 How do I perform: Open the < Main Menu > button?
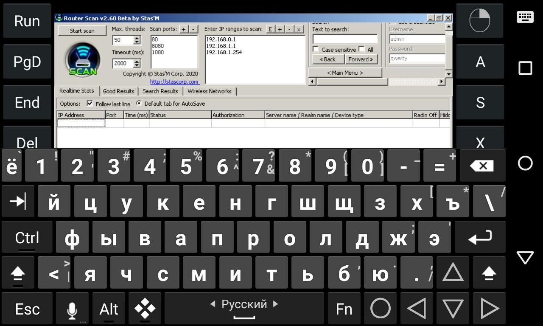pyautogui.click(x=345, y=73)
